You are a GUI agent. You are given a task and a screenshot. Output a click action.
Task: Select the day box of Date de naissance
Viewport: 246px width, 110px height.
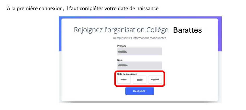coord(124,80)
